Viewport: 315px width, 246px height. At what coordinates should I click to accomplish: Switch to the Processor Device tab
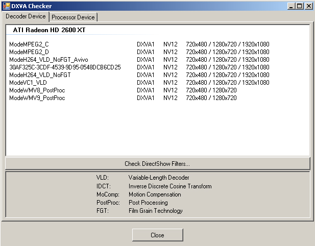(x=73, y=17)
